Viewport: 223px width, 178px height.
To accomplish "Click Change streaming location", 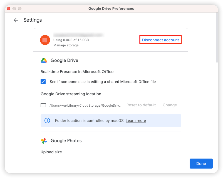I will 170,105.
